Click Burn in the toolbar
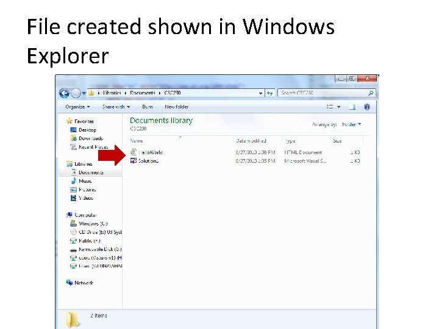439x329 pixels. click(x=148, y=107)
